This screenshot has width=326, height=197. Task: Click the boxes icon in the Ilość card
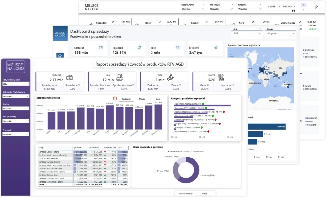click(120, 77)
